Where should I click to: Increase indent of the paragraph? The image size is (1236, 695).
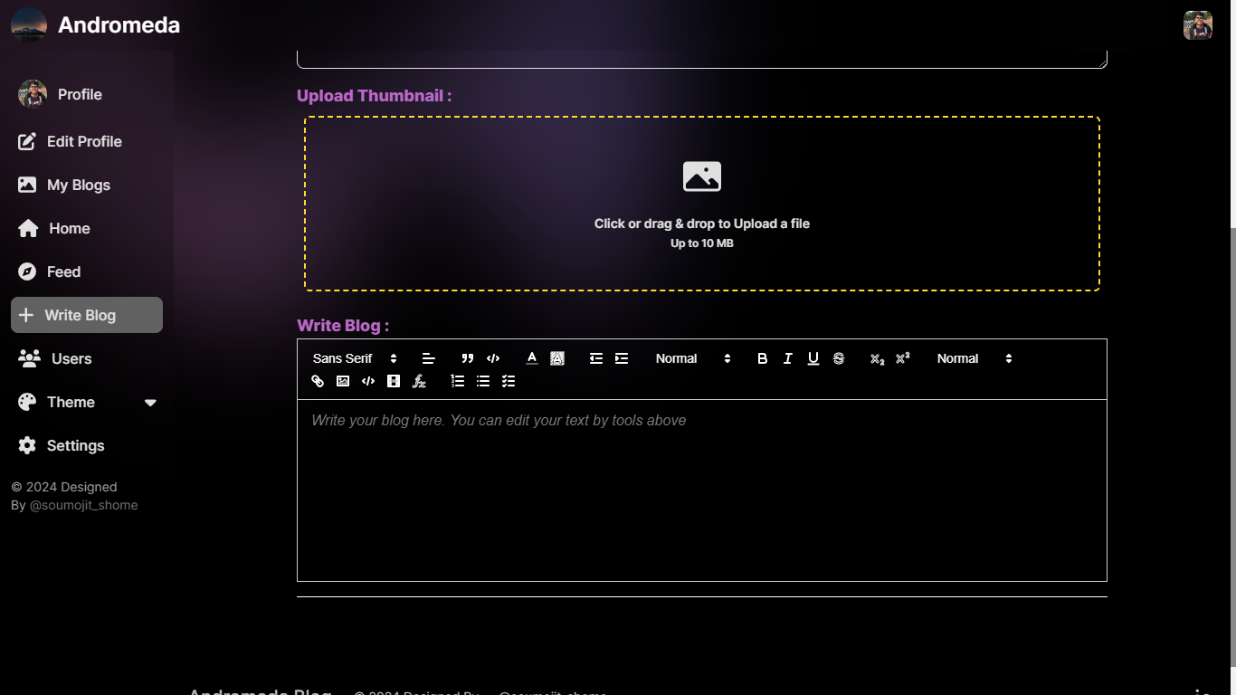click(622, 358)
